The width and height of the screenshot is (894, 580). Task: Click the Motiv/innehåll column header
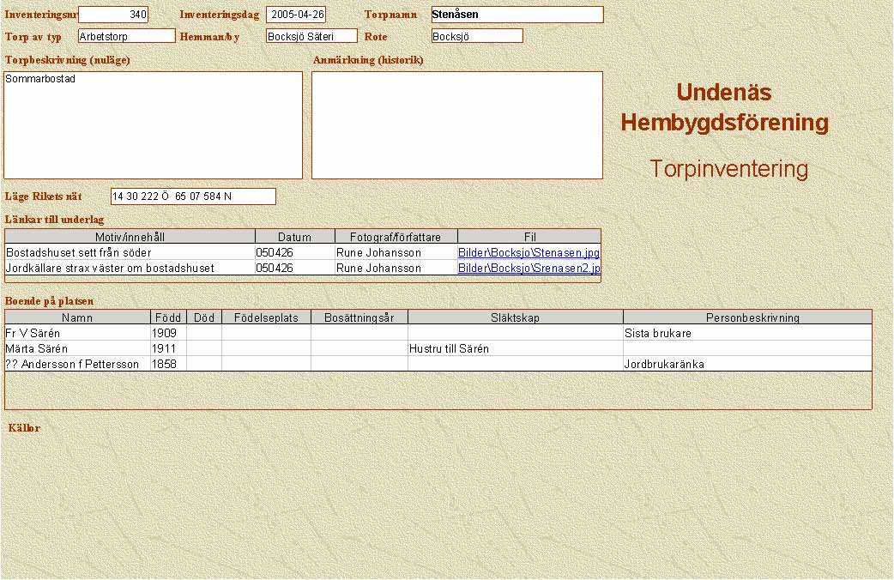coord(130,237)
